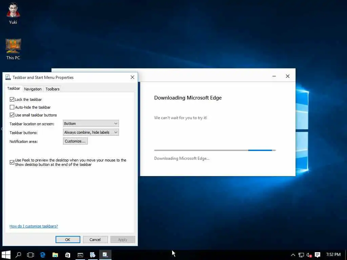Click the Taskbar Properties taskbar icon
The height and width of the screenshot is (260, 347).
(x=105, y=255)
